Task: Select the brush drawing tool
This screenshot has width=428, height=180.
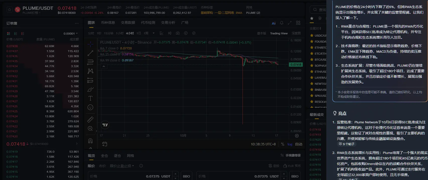Action: pyautogui.click(x=90, y=89)
